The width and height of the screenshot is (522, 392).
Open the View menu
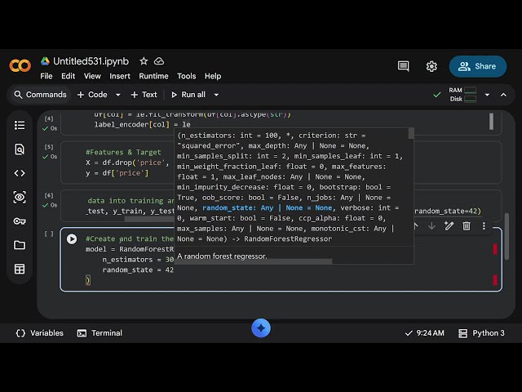click(x=92, y=76)
